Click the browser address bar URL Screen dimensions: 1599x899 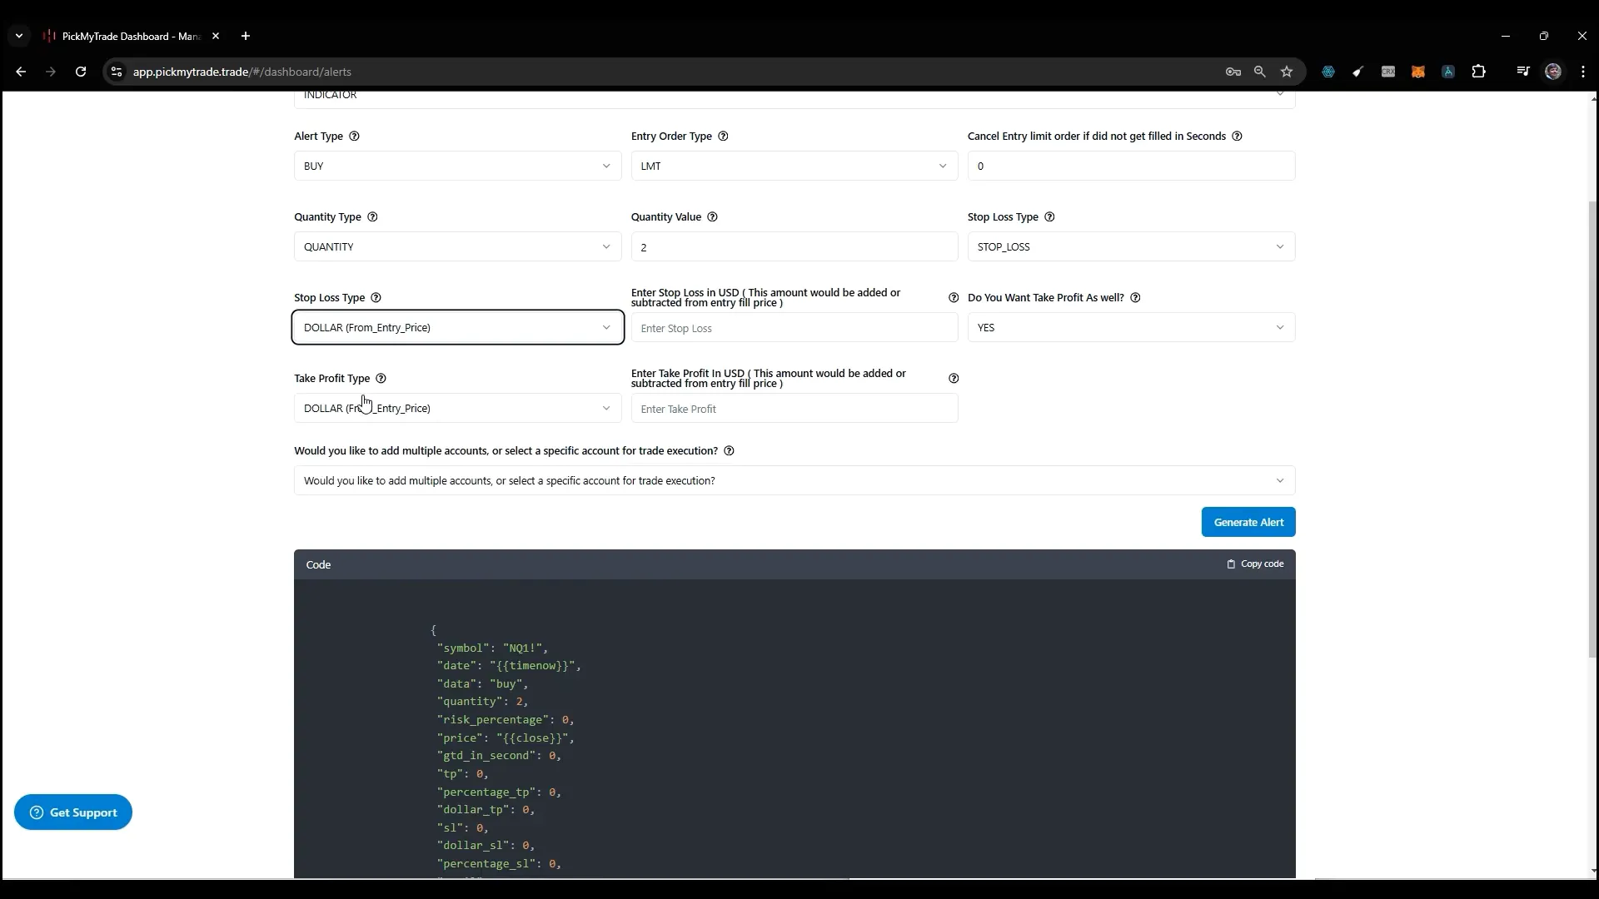tap(242, 72)
